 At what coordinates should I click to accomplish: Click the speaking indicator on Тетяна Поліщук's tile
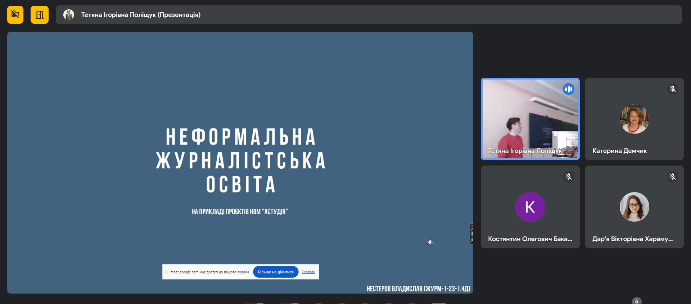tap(568, 89)
